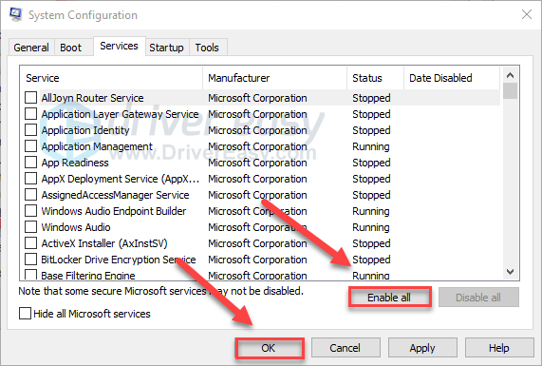Click the Windows Audio service name
542x366 pixels.
(x=76, y=227)
